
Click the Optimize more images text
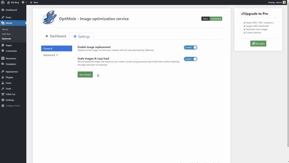click(x=256, y=29)
